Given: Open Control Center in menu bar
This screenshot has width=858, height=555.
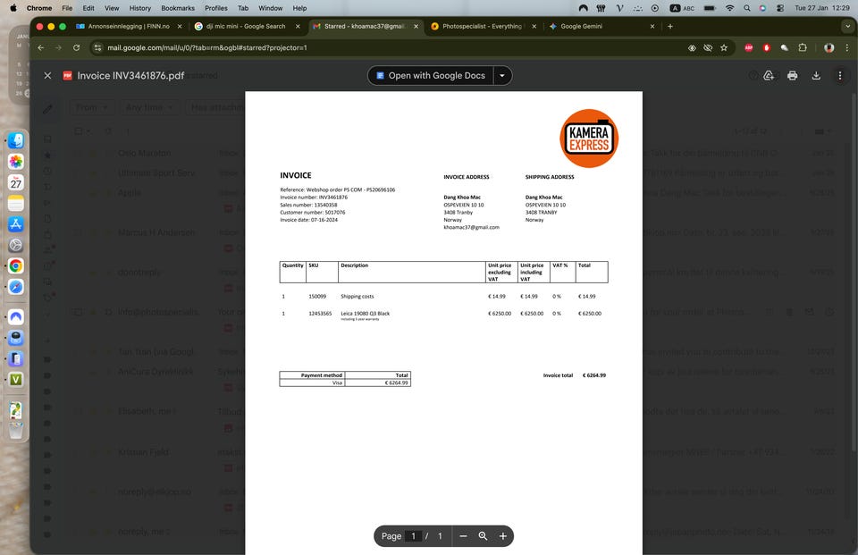Looking at the screenshot, I should coord(780,8).
